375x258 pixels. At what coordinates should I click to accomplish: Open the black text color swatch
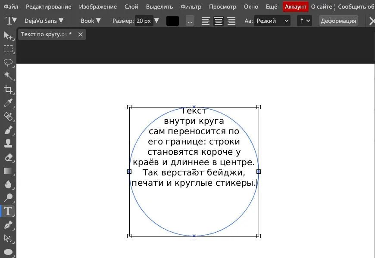[x=172, y=21]
